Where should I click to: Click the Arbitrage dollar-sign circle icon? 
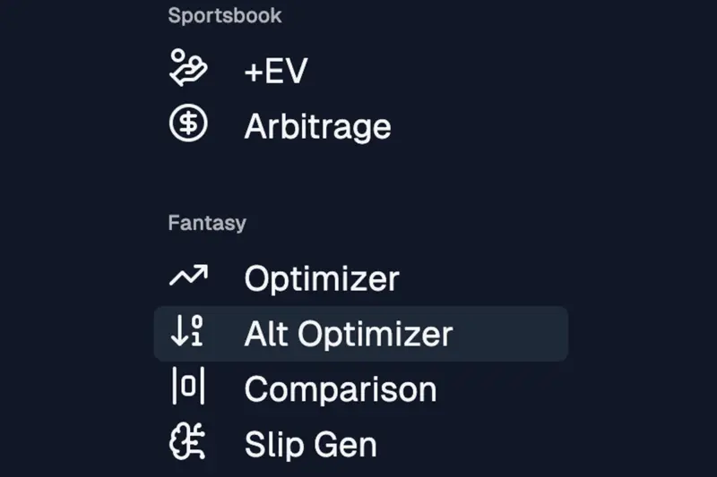[x=188, y=124]
